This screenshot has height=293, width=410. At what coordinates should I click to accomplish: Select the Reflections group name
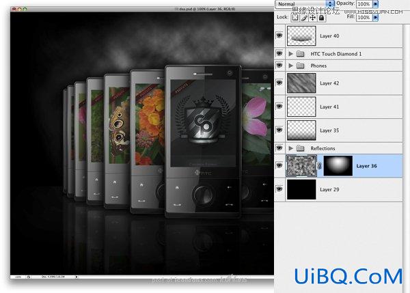click(323, 148)
